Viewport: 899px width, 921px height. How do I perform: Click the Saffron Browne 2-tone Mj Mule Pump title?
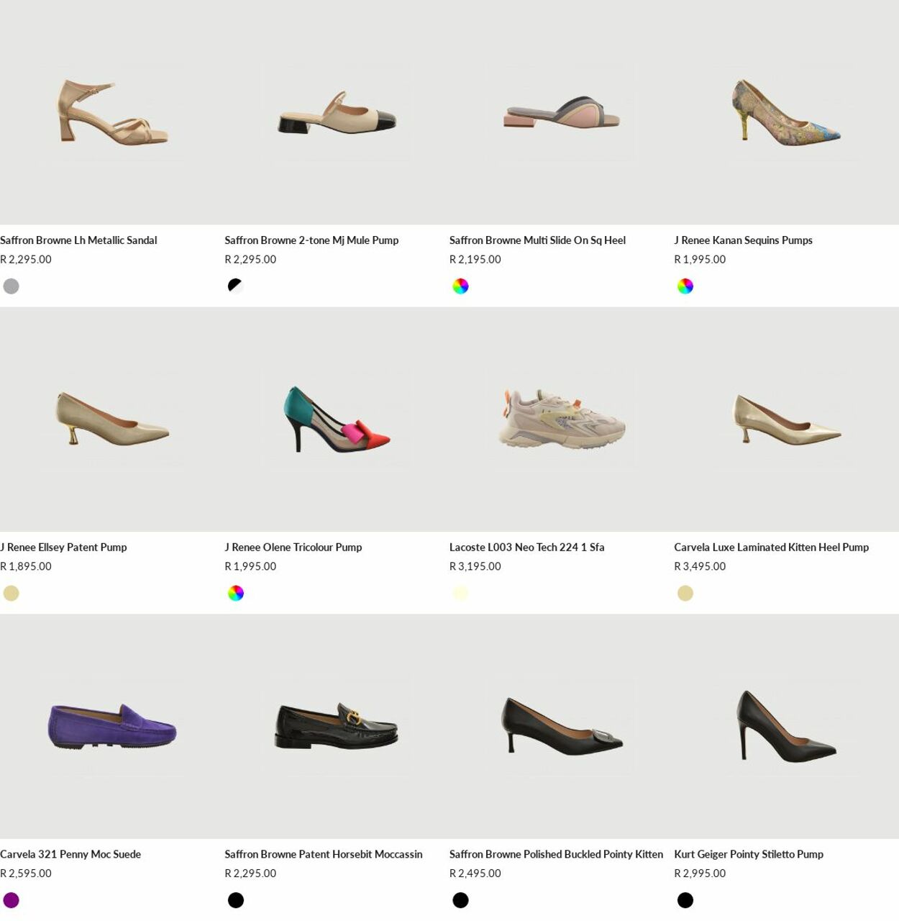coord(311,240)
